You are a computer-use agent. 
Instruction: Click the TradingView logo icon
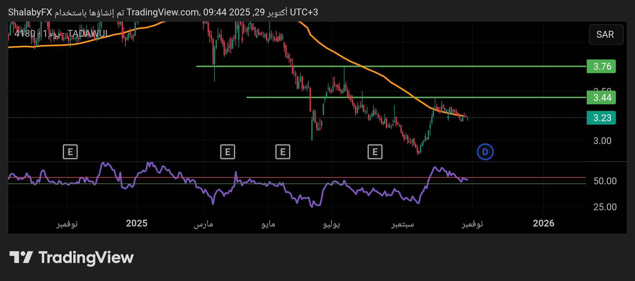21,257
